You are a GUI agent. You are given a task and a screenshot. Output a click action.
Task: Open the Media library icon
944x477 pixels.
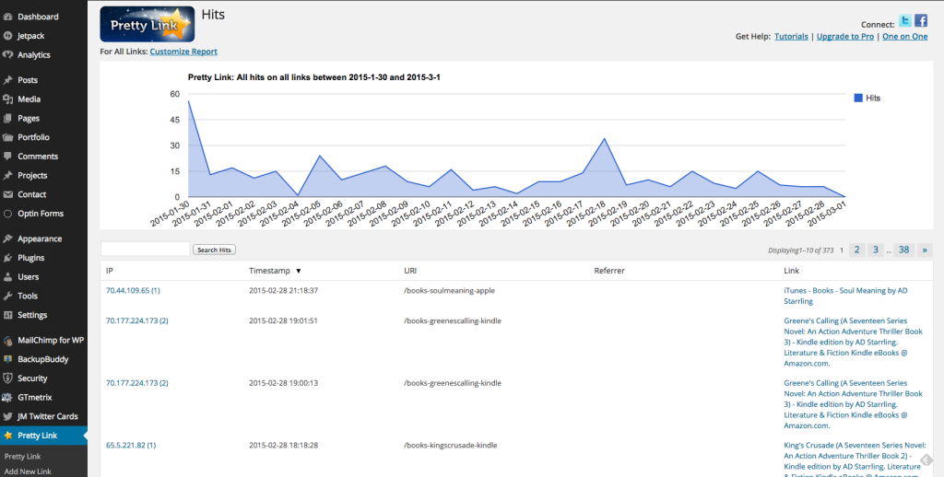click(x=8, y=99)
